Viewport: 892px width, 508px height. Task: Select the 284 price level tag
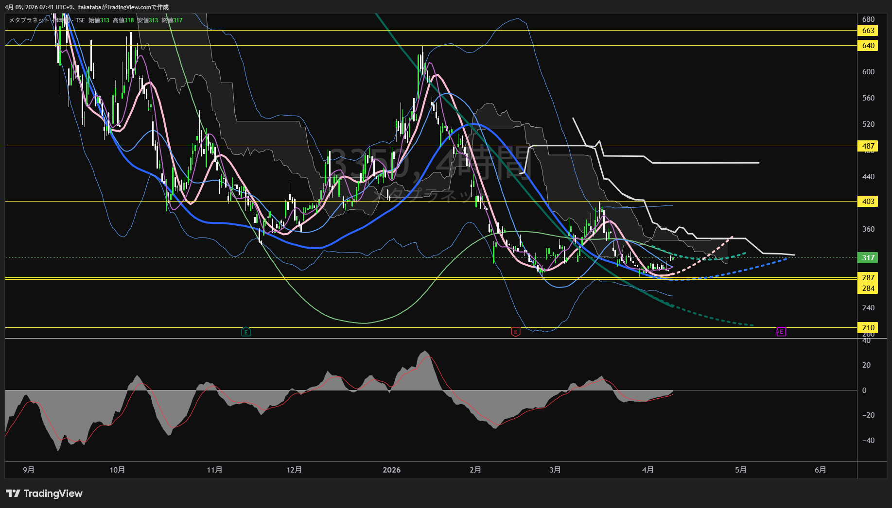click(868, 288)
